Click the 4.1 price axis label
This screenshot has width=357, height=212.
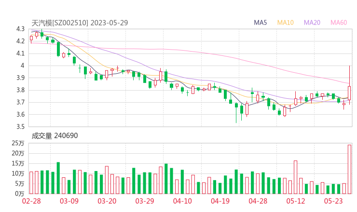[x=20, y=53]
